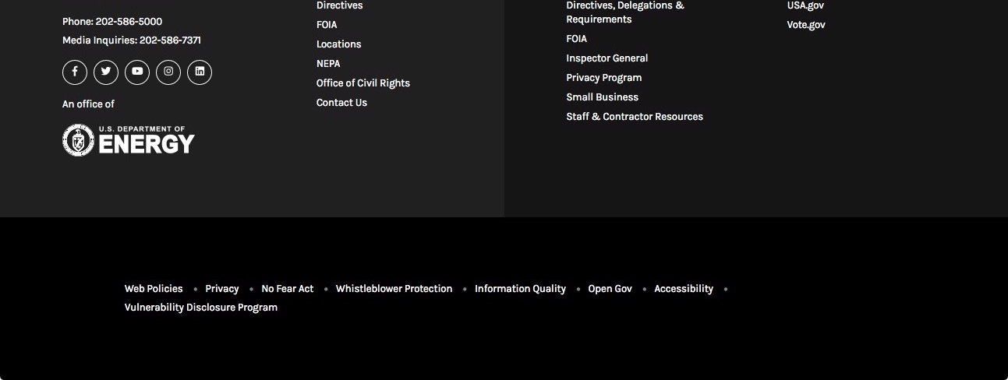The image size is (1008, 380).
Task: Go to Small Business page
Action: click(603, 97)
